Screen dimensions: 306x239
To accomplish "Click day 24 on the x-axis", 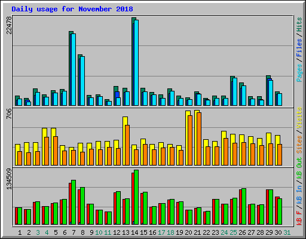I will click(224, 232).
